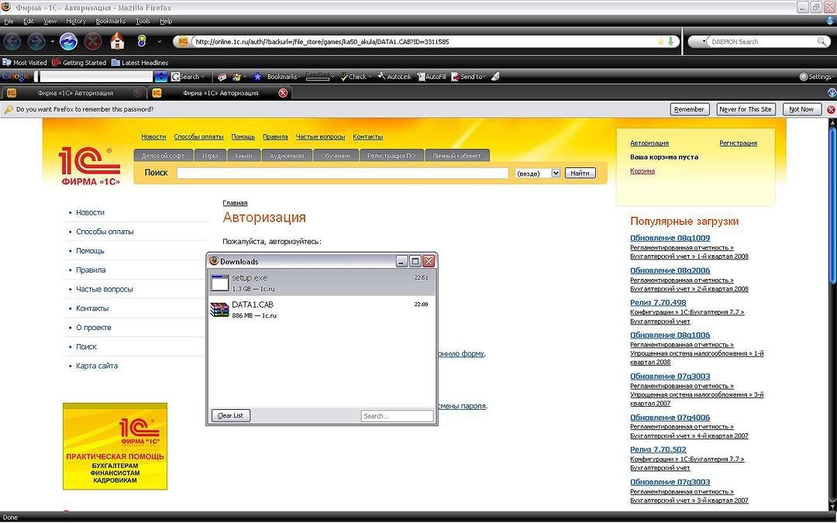The height and width of the screenshot is (523, 837).
Task: Click the Home icon in navigation toolbar
Action: coord(118,41)
